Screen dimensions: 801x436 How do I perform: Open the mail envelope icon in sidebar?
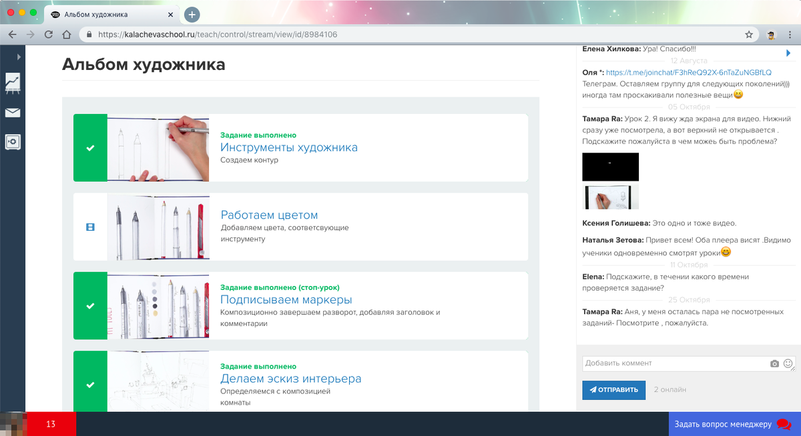point(13,113)
